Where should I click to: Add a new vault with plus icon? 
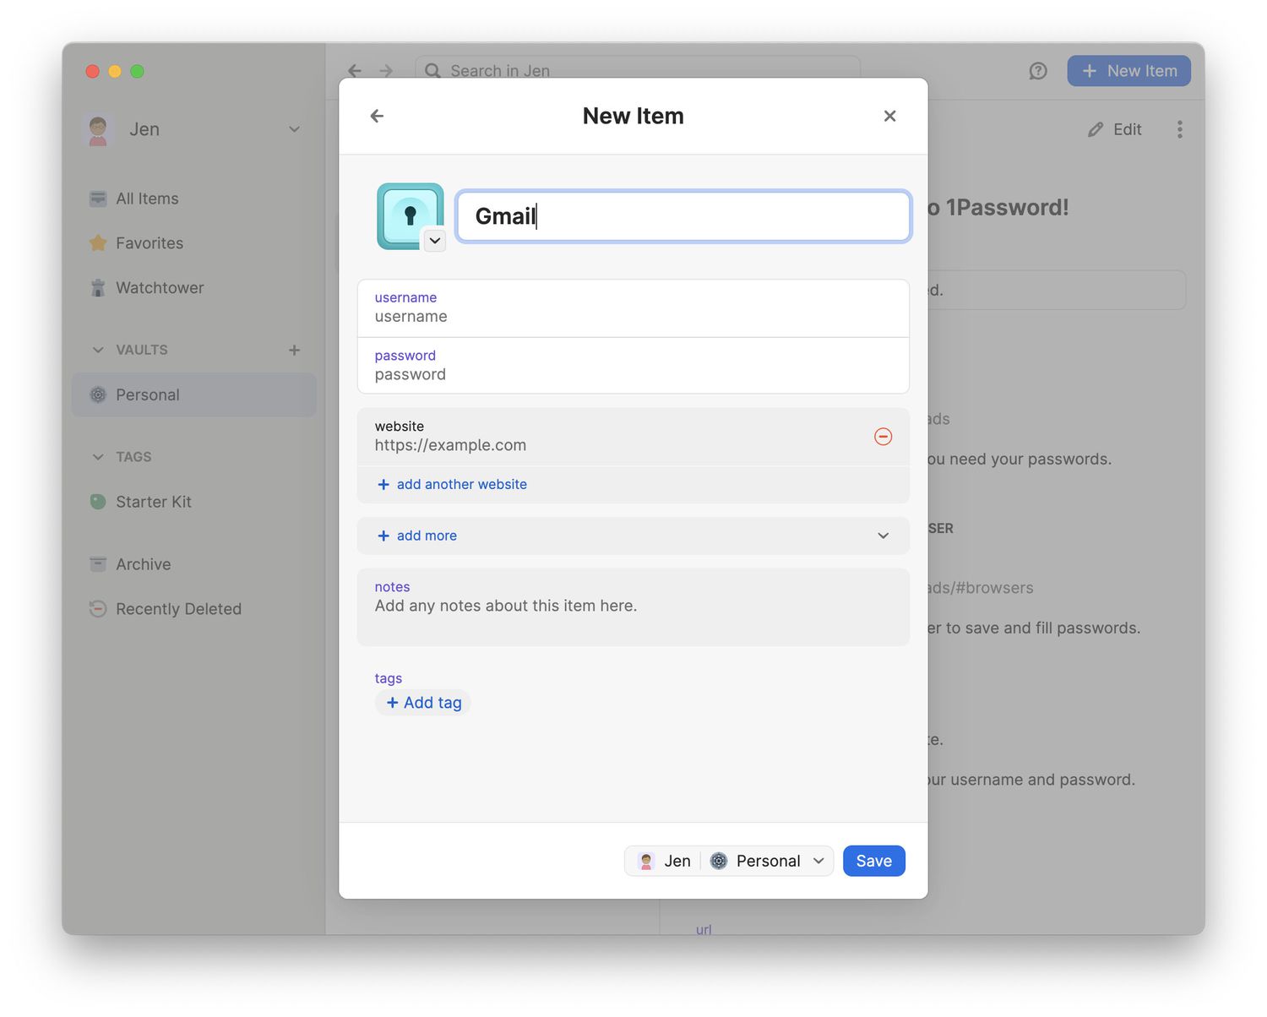294,350
